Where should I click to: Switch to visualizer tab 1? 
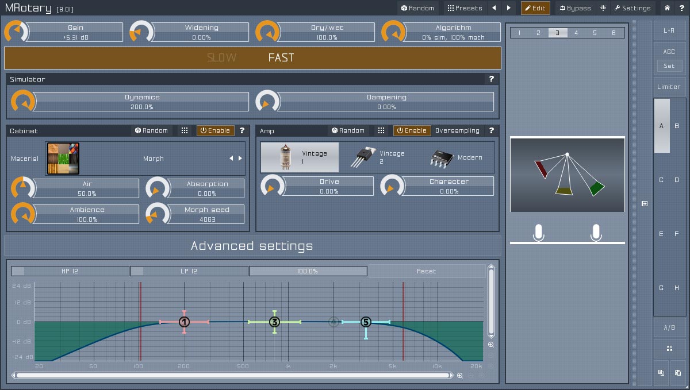tap(519, 33)
